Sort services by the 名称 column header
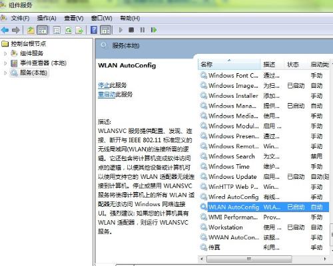This screenshot has width=333, height=266. click(x=229, y=65)
